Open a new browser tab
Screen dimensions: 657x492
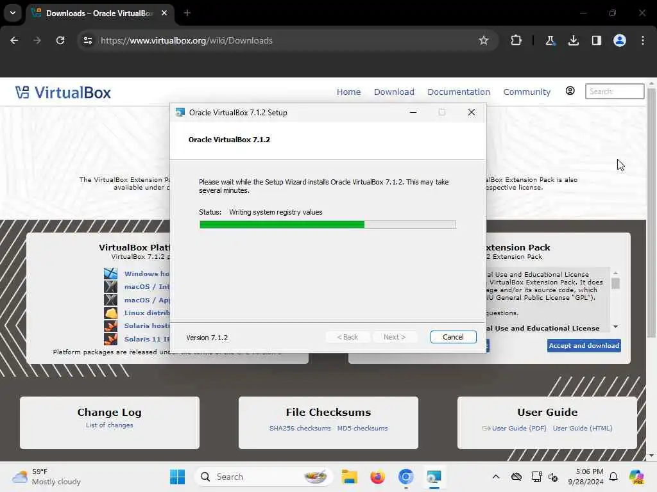coord(187,13)
